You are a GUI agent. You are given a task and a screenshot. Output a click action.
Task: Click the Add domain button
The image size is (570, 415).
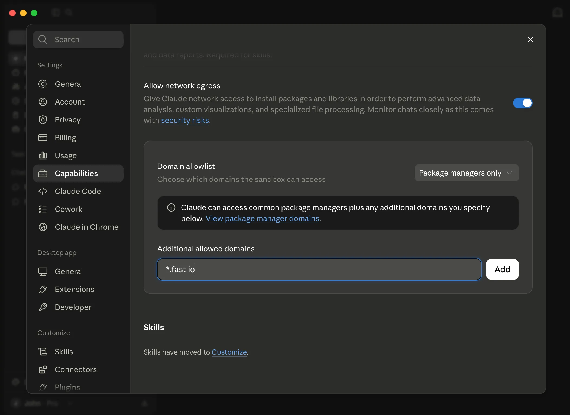tap(502, 269)
